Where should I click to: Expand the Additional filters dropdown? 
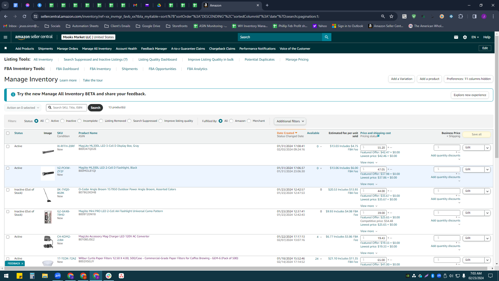(x=290, y=121)
